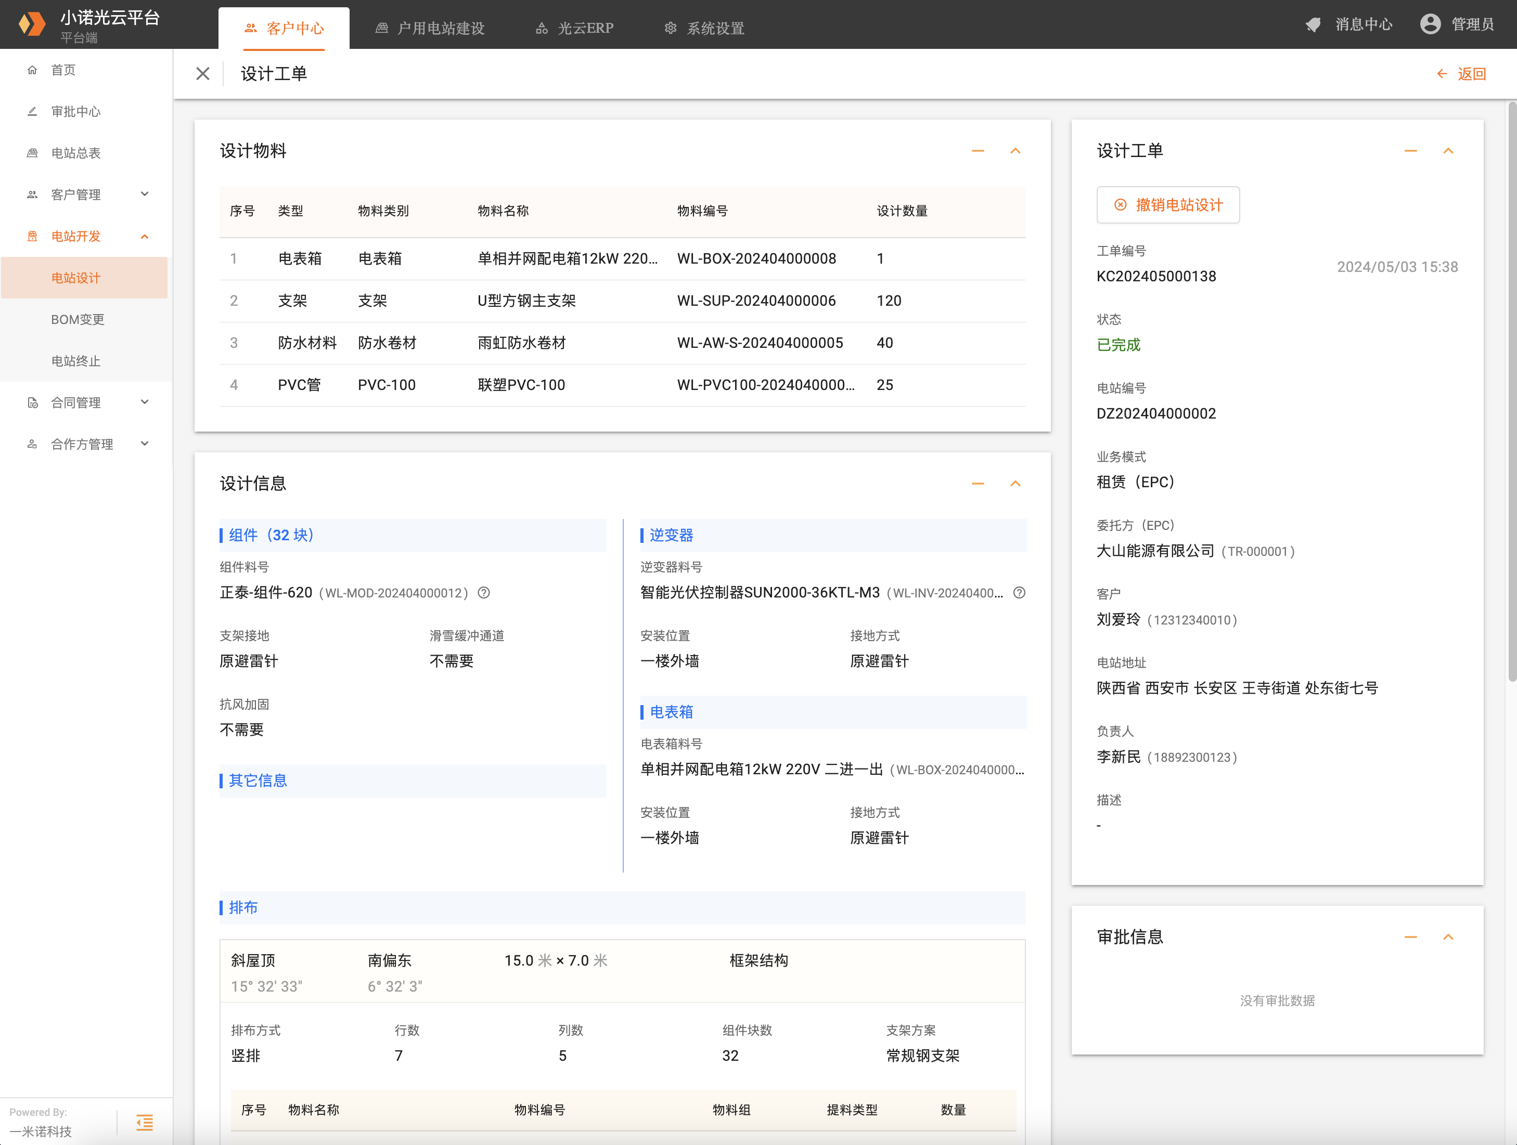Minimize the 审批信息 card with dash icon
The width and height of the screenshot is (1517, 1145).
pyautogui.click(x=1411, y=936)
